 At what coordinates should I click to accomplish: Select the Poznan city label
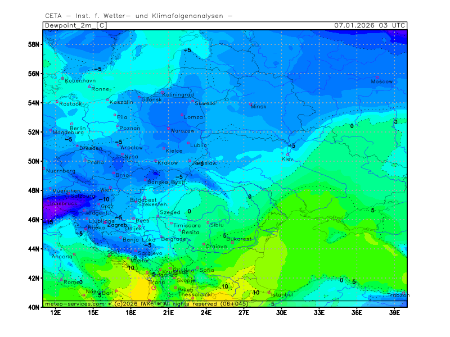[x=130, y=128]
